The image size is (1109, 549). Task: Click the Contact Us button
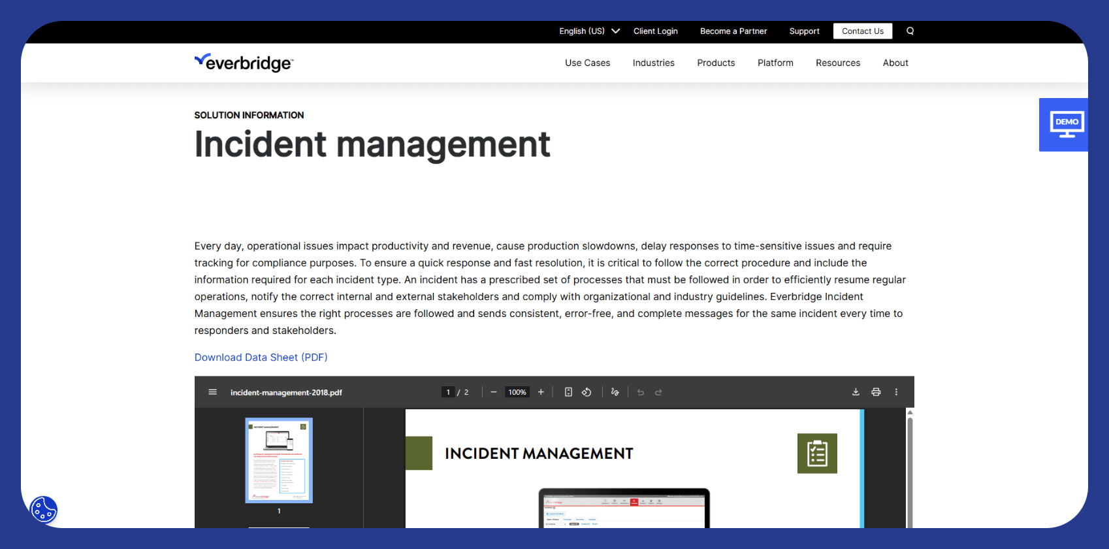tap(863, 31)
